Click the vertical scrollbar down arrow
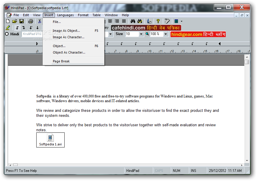This screenshot has height=181, width=257. pos(247,161)
